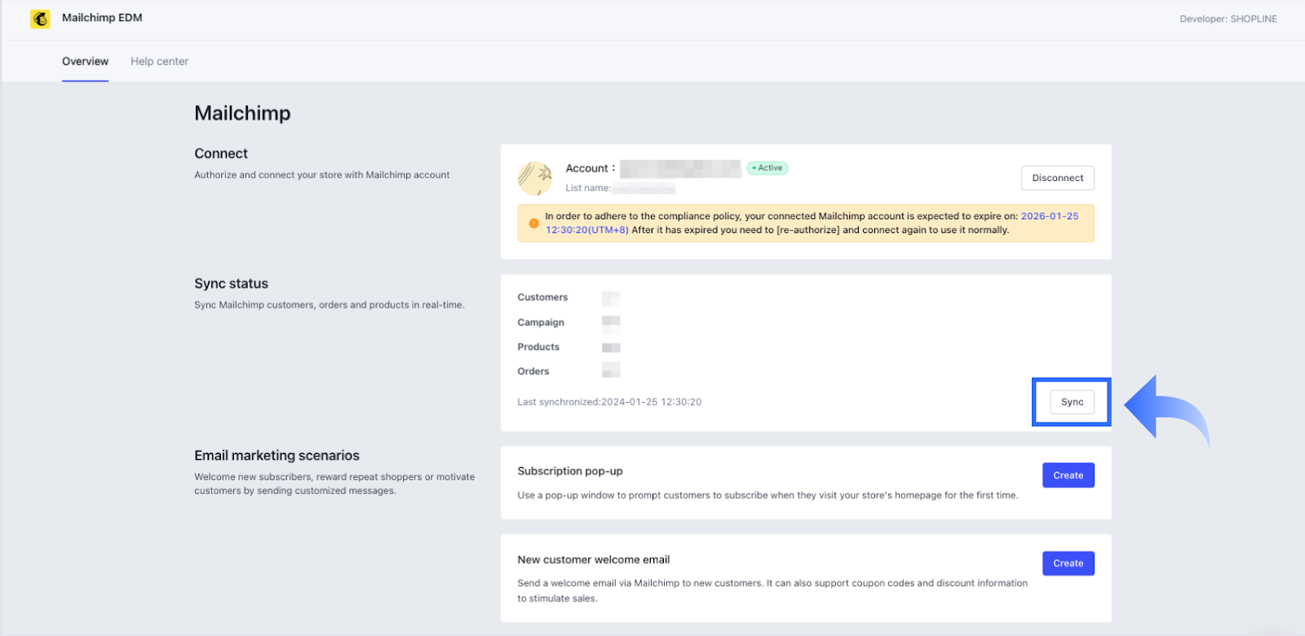Click the Mailchimp monkey logo icon
This screenshot has width=1305, height=636.
[40, 19]
